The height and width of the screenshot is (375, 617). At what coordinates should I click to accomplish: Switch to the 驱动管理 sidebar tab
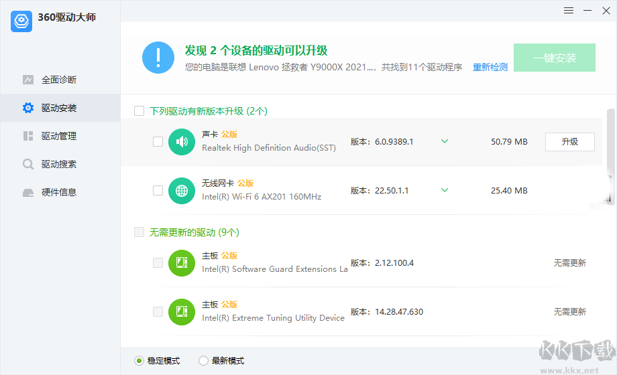59,136
